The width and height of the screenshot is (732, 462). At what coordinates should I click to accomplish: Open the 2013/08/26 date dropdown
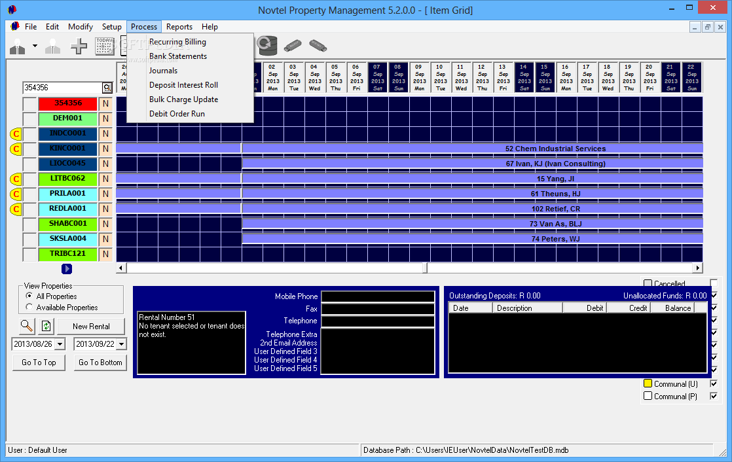pos(60,344)
